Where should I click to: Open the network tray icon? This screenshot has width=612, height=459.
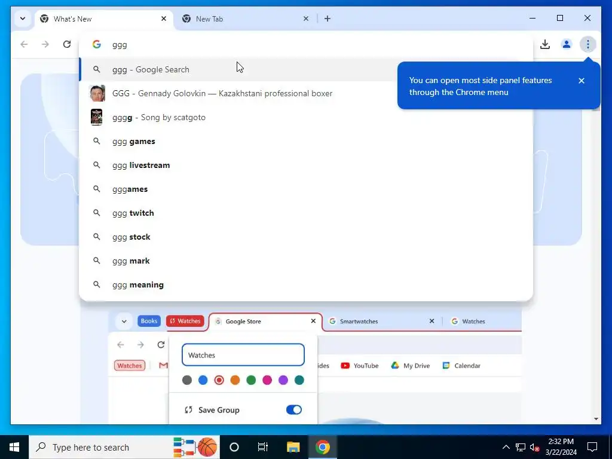pyautogui.click(x=521, y=447)
